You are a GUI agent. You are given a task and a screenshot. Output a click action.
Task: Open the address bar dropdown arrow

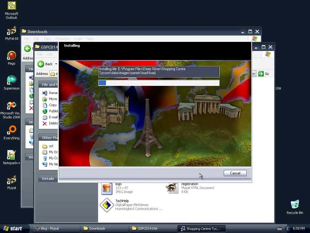coord(254,74)
